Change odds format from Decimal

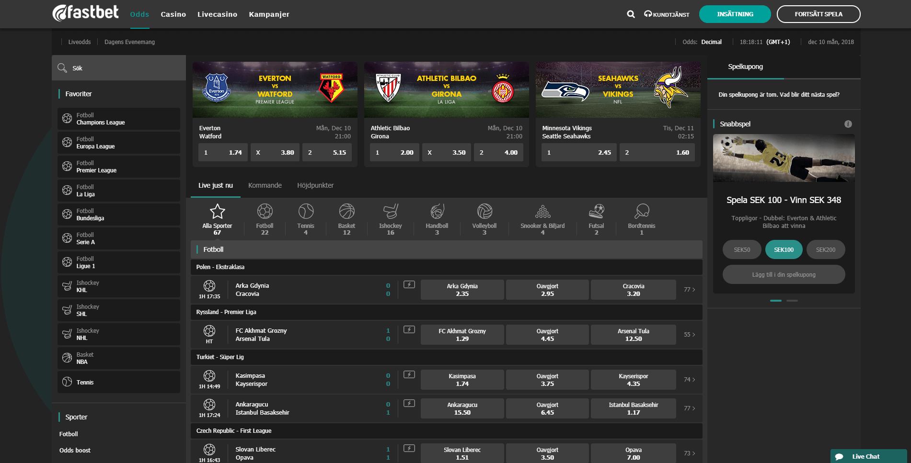point(711,42)
